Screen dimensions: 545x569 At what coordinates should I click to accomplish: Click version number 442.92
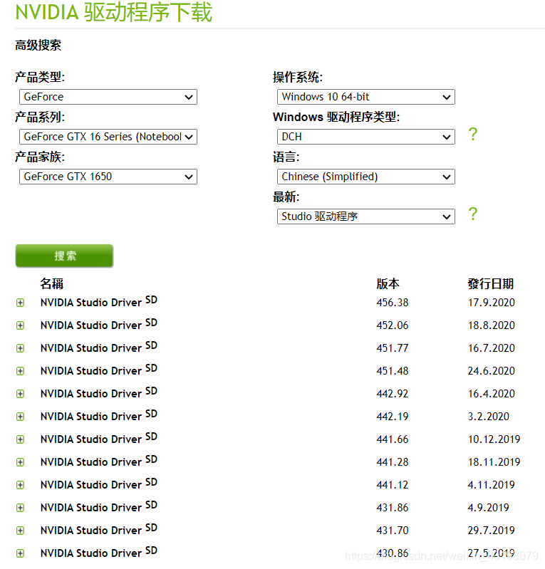point(393,394)
